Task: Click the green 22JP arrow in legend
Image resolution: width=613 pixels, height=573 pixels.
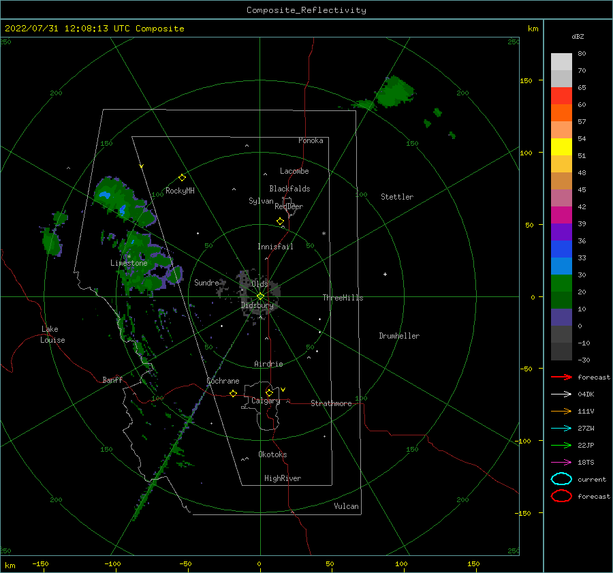Action: (561, 445)
